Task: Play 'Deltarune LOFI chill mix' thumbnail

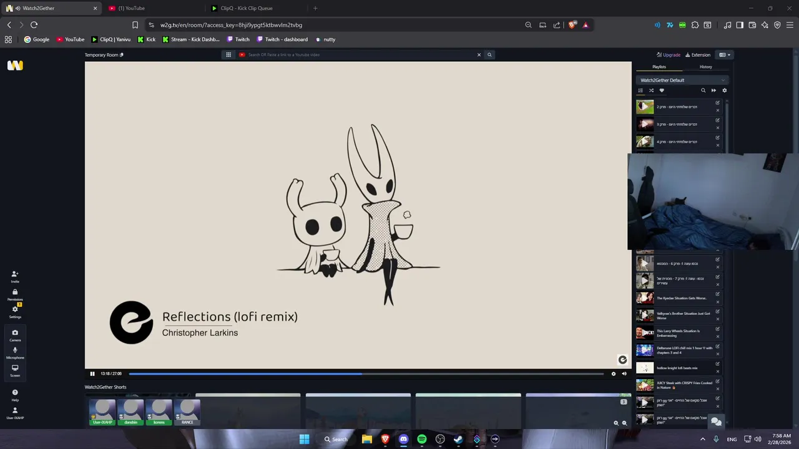Action: point(645,350)
